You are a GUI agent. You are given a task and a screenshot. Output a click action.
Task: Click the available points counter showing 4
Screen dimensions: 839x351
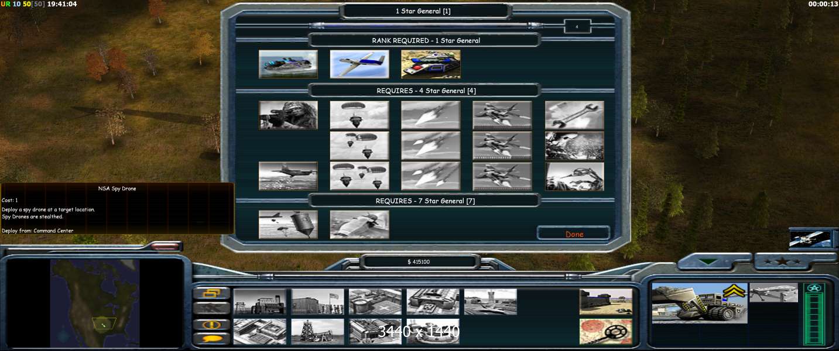pyautogui.click(x=577, y=26)
